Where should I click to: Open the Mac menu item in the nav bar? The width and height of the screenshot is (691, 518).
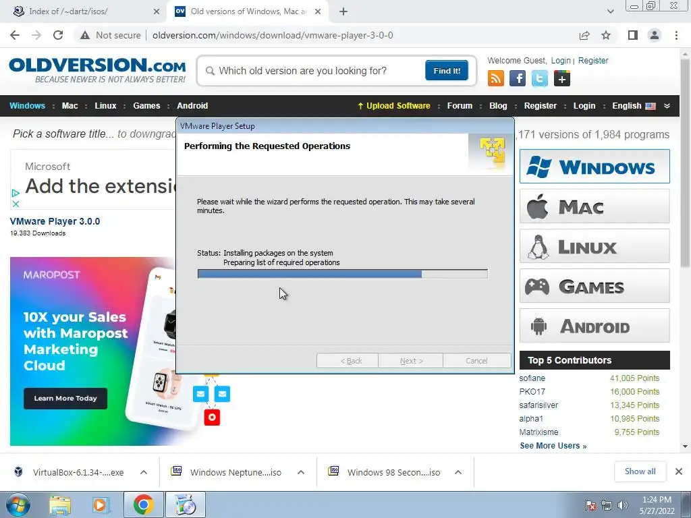(x=70, y=106)
